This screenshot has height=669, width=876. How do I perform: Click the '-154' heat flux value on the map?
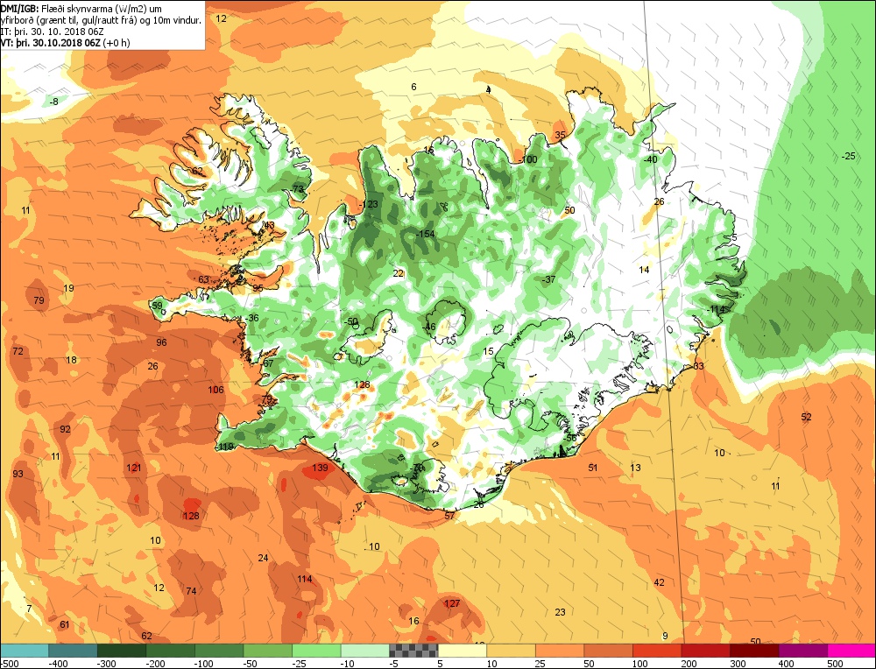(425, 234)
